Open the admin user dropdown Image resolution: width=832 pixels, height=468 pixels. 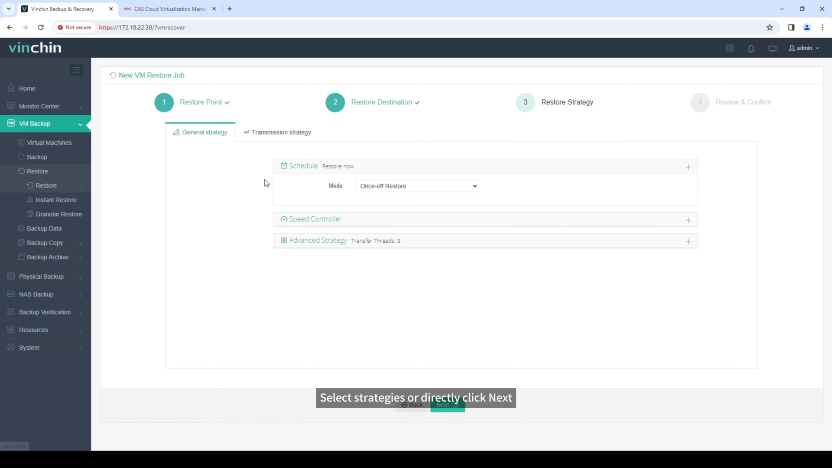(x=804, y=48)
